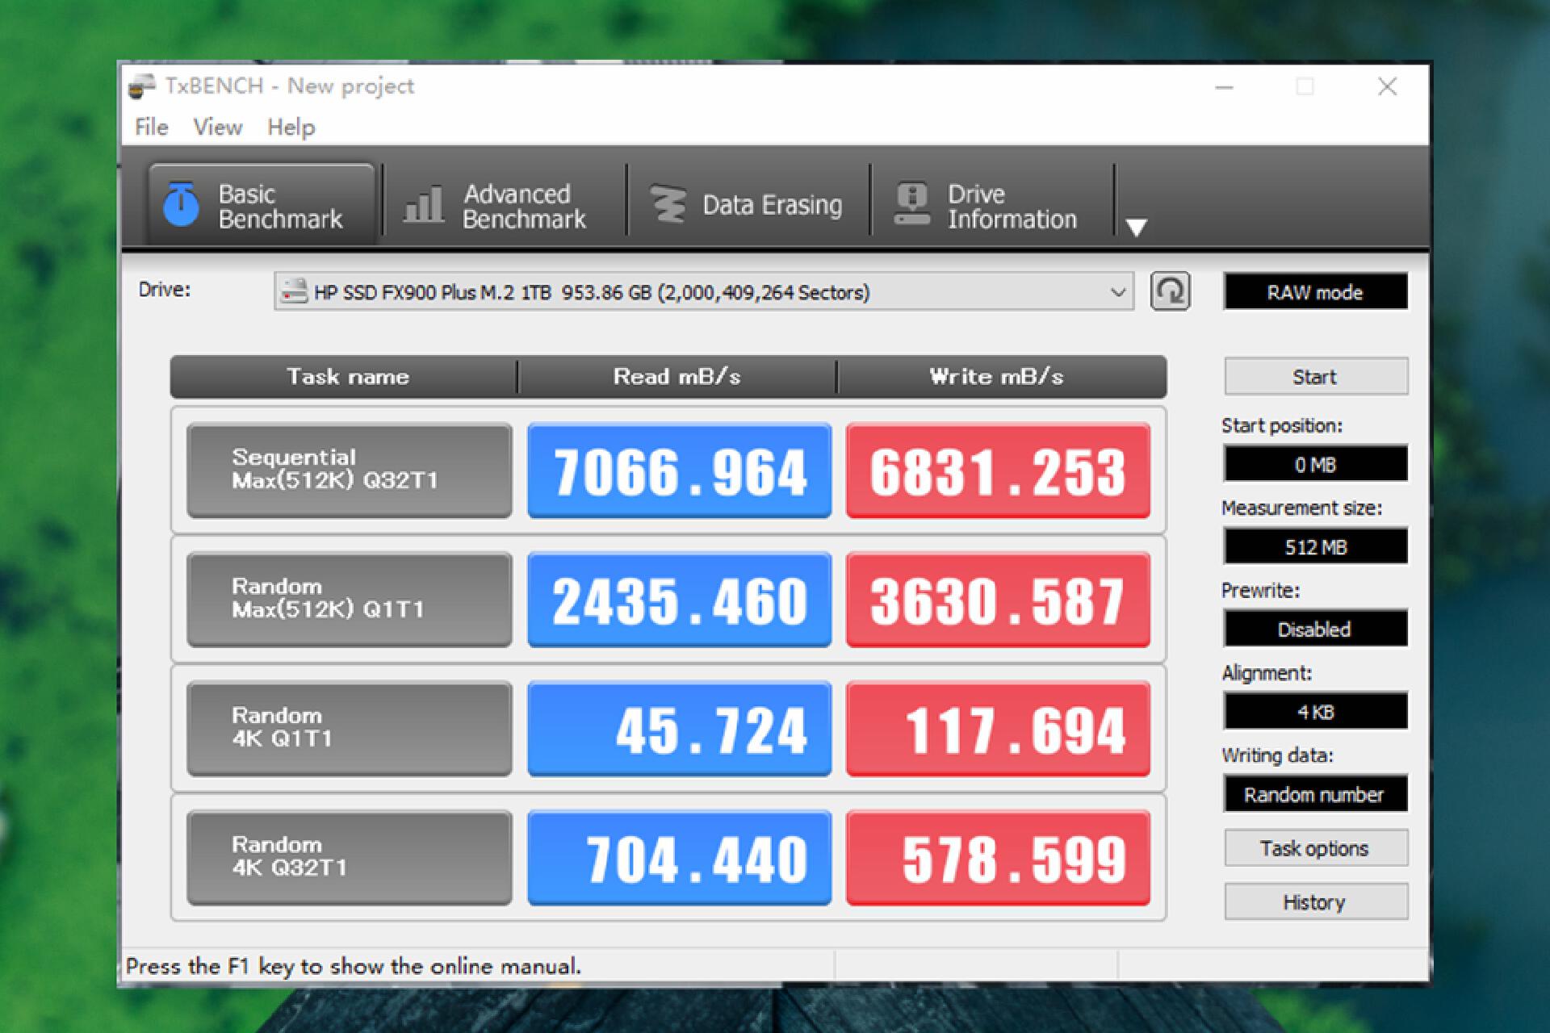This screenshot has width=1550, height=1033.
Task: Click the Drive Information disk icon
Action: (x=912, y=204)
